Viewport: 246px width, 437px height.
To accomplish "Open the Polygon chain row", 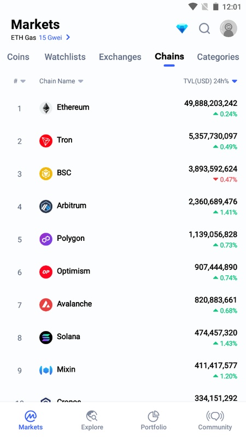I will (123, 239).
